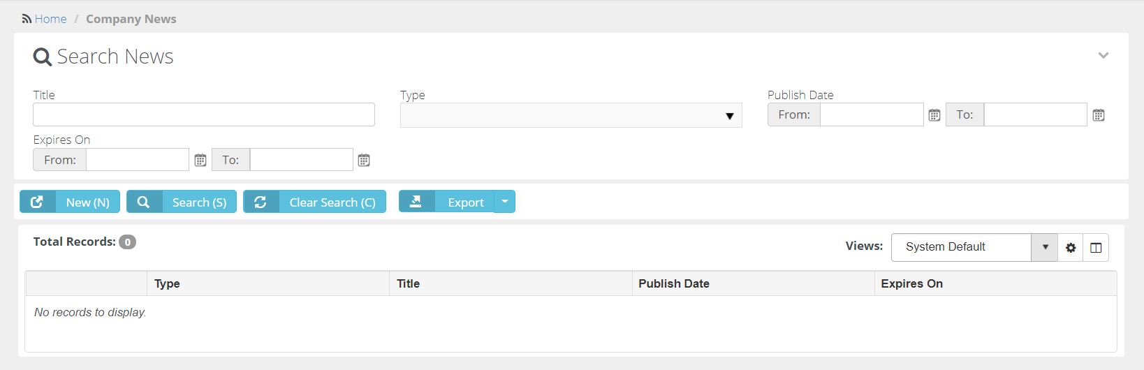1144x370 pixels.
Task: Expand the Export button dropdown arrow
Action: (x=504, y=202)
